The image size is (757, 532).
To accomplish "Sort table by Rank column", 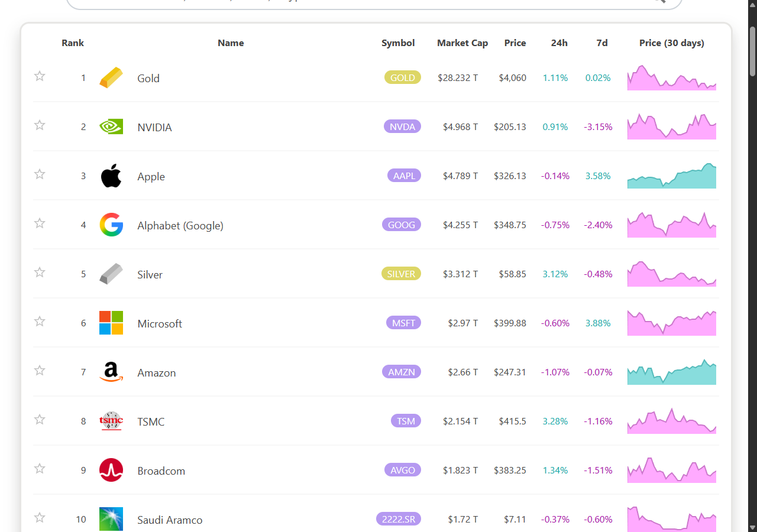I will pyautogui.click(x=73, y=43).
